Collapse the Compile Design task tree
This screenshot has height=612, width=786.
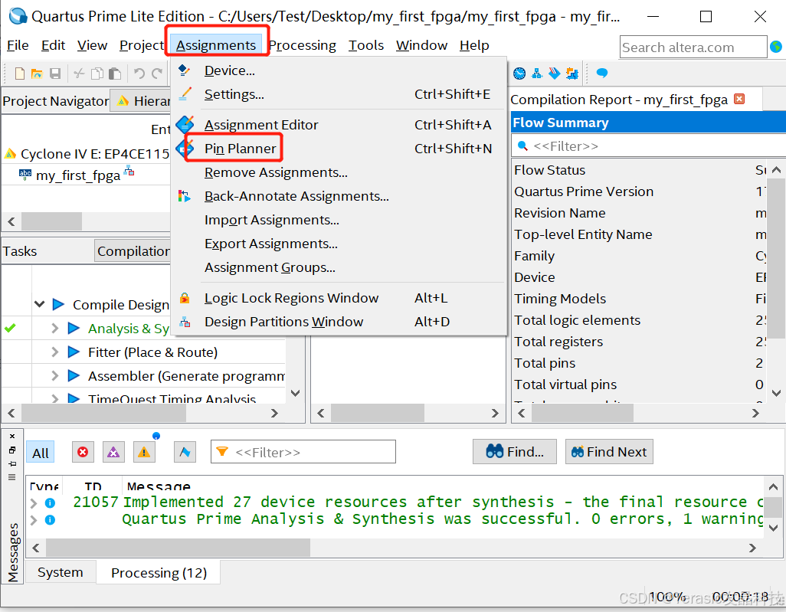(40, 304)
